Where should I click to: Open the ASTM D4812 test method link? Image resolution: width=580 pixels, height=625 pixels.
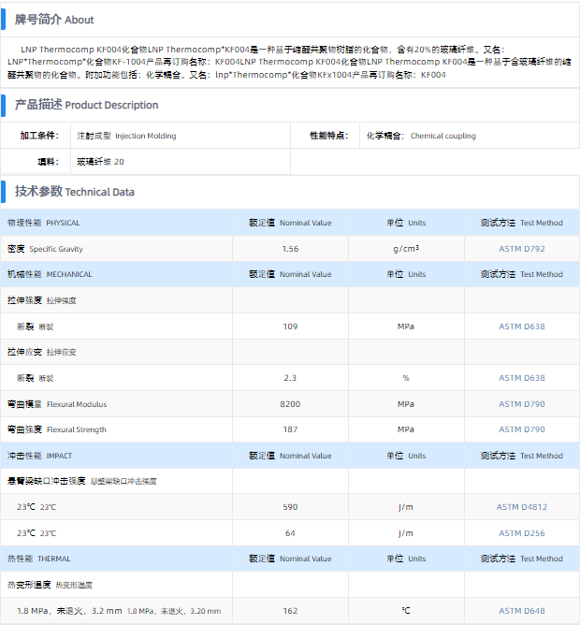(521, 507)
